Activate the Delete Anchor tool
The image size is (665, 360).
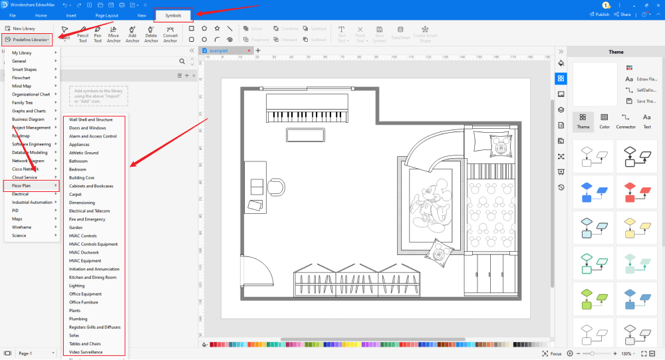(151, 34)
